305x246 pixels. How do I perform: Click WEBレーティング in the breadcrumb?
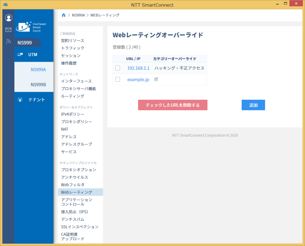[105, 15]
